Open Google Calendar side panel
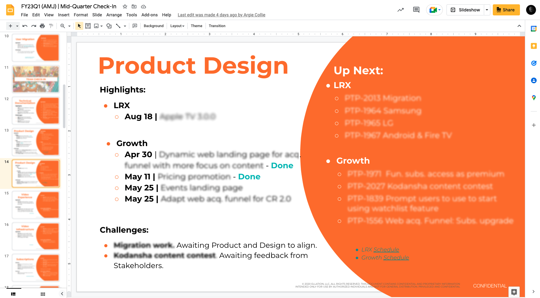The image size is (540, 298). click(534, 29)
